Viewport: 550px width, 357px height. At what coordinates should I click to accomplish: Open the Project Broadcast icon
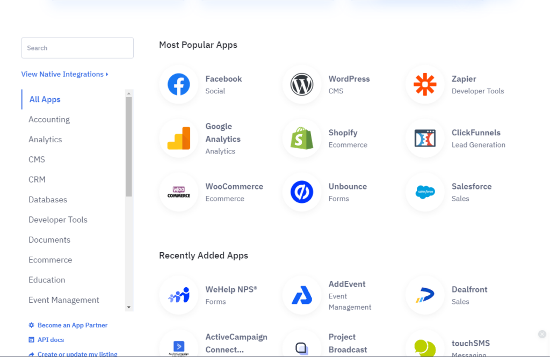(x=302, y=348)
